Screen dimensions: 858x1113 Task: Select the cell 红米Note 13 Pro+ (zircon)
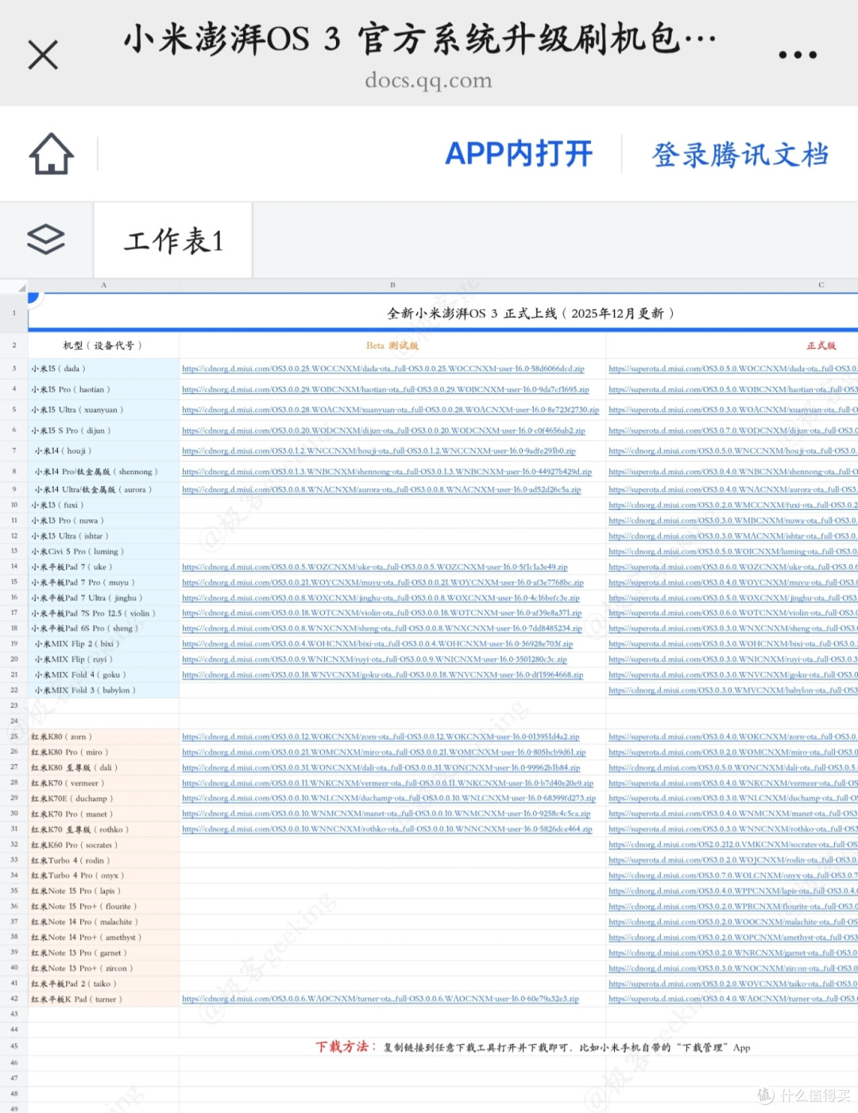click(103, 968)
